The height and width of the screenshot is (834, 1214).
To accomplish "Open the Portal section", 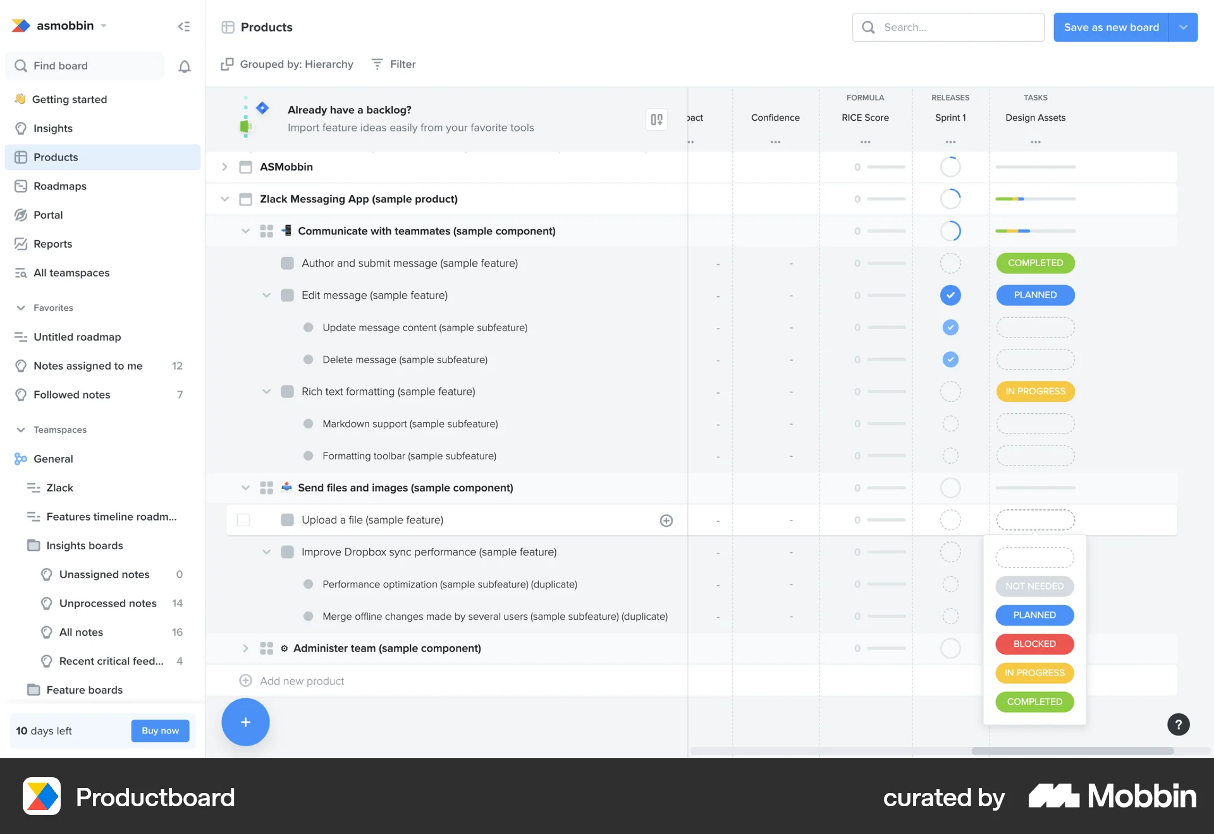I will tap(47, 215).
